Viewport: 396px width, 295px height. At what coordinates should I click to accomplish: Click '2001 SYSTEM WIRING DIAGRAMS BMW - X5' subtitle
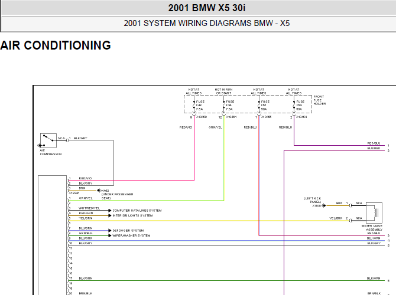click(x=207, y=23)
